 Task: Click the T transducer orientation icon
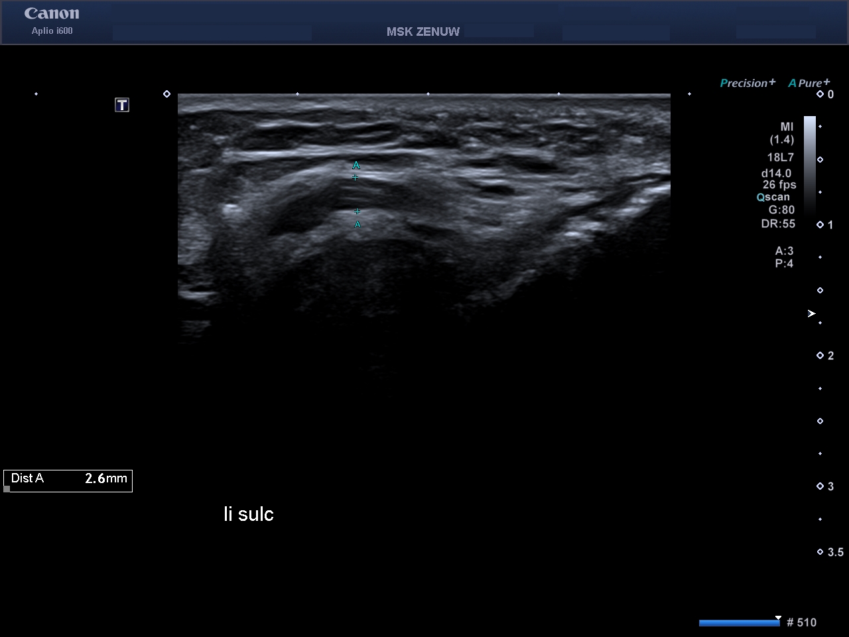[122, 105]
